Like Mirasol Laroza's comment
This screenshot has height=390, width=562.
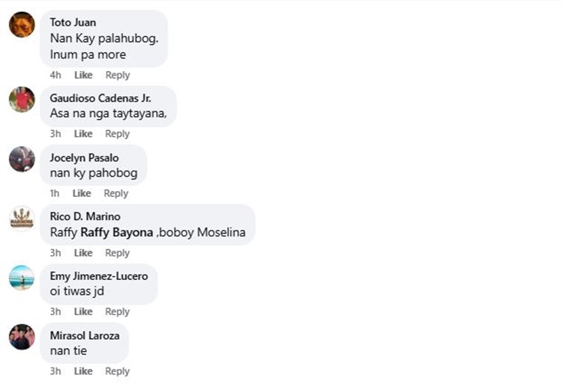tap(83, 371)
